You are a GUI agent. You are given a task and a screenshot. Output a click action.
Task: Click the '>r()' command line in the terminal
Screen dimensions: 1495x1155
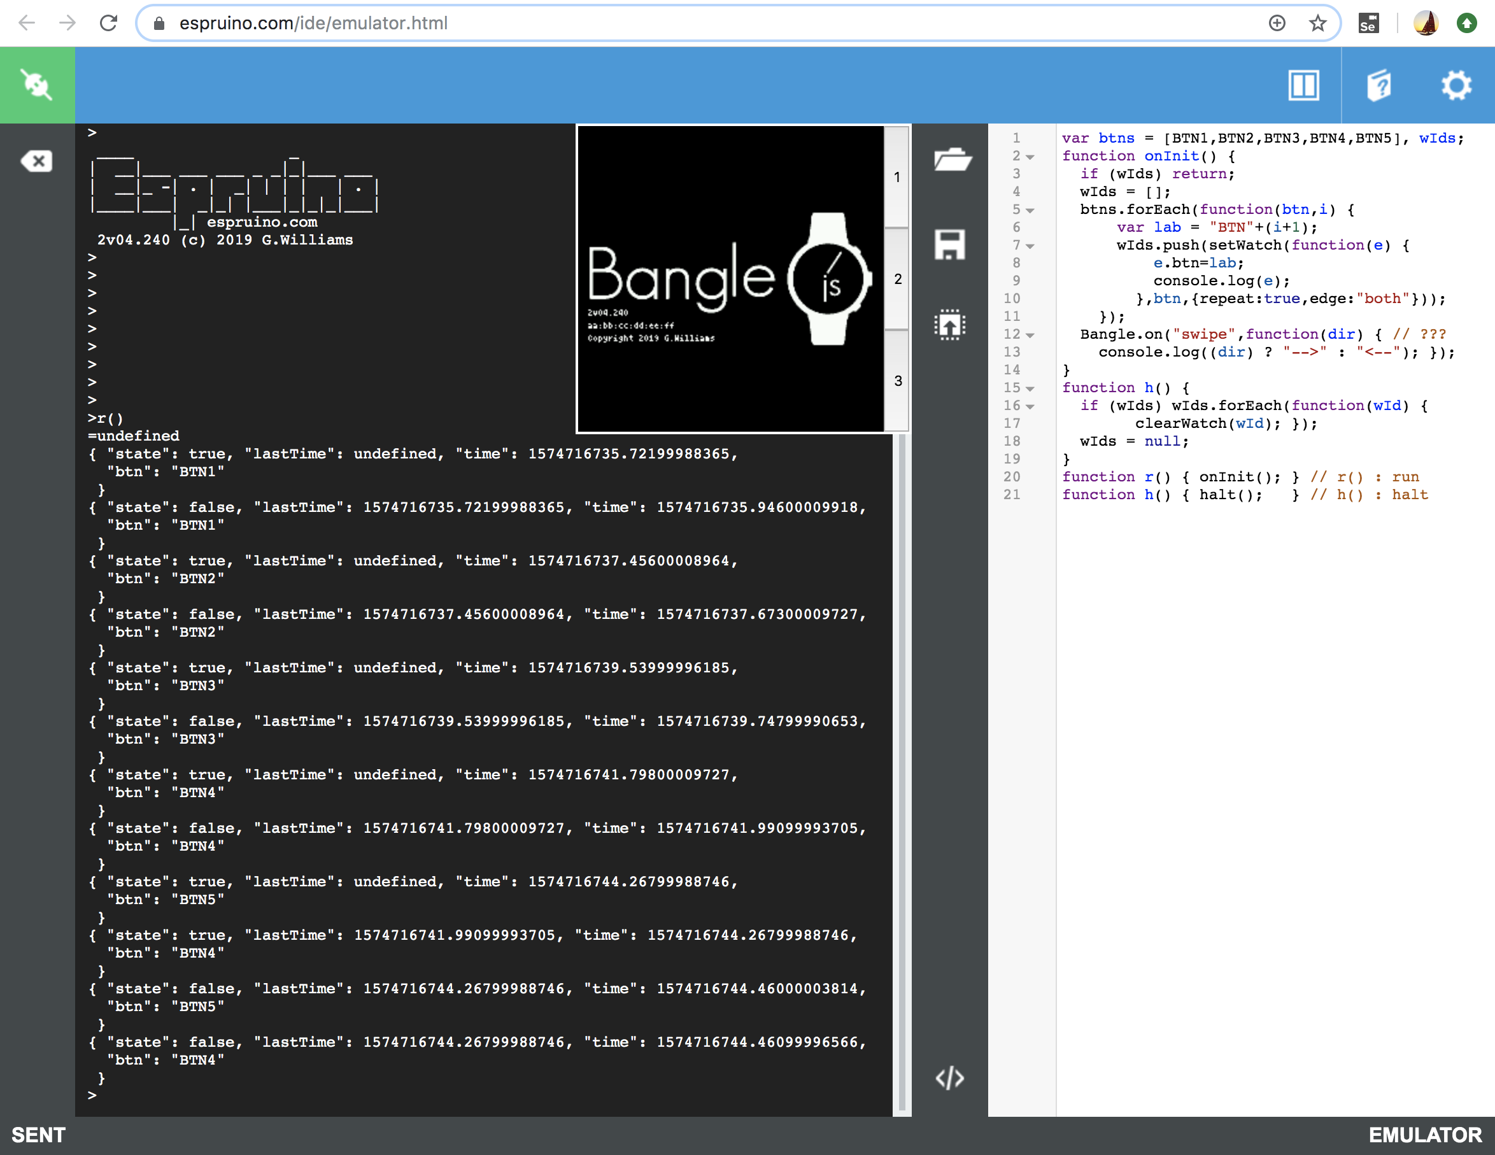coord(106,418)
